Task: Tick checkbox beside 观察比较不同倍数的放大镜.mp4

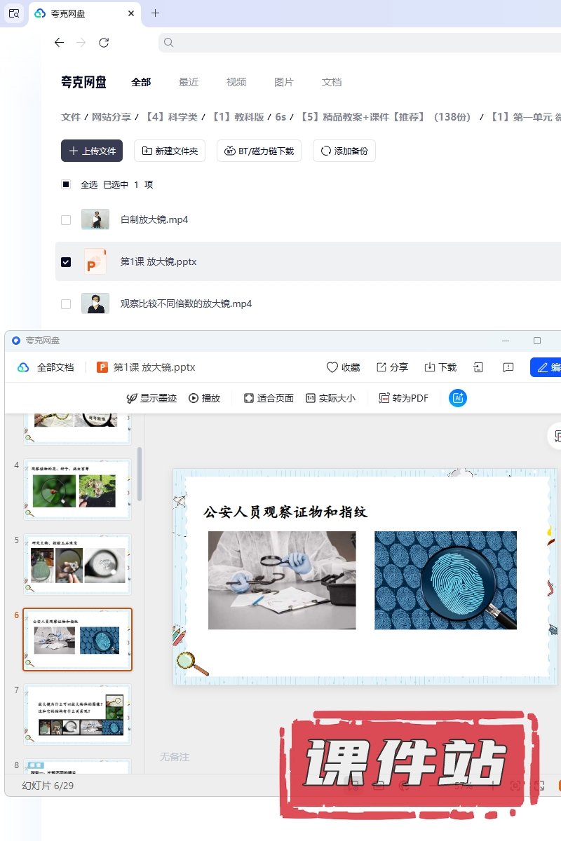Action: pos(66,304)
